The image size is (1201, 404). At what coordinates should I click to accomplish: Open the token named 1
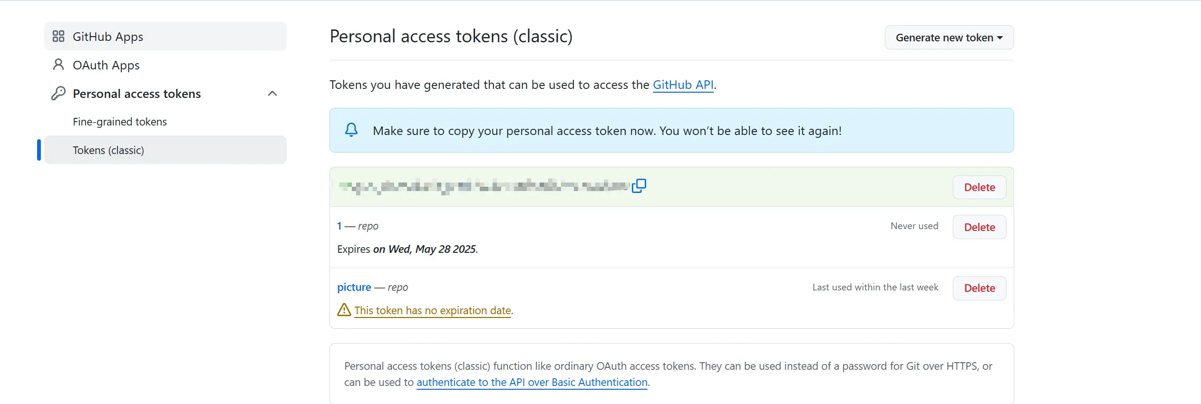[339, 226]
